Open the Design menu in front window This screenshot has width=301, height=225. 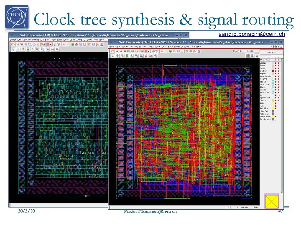coord(112,47)
